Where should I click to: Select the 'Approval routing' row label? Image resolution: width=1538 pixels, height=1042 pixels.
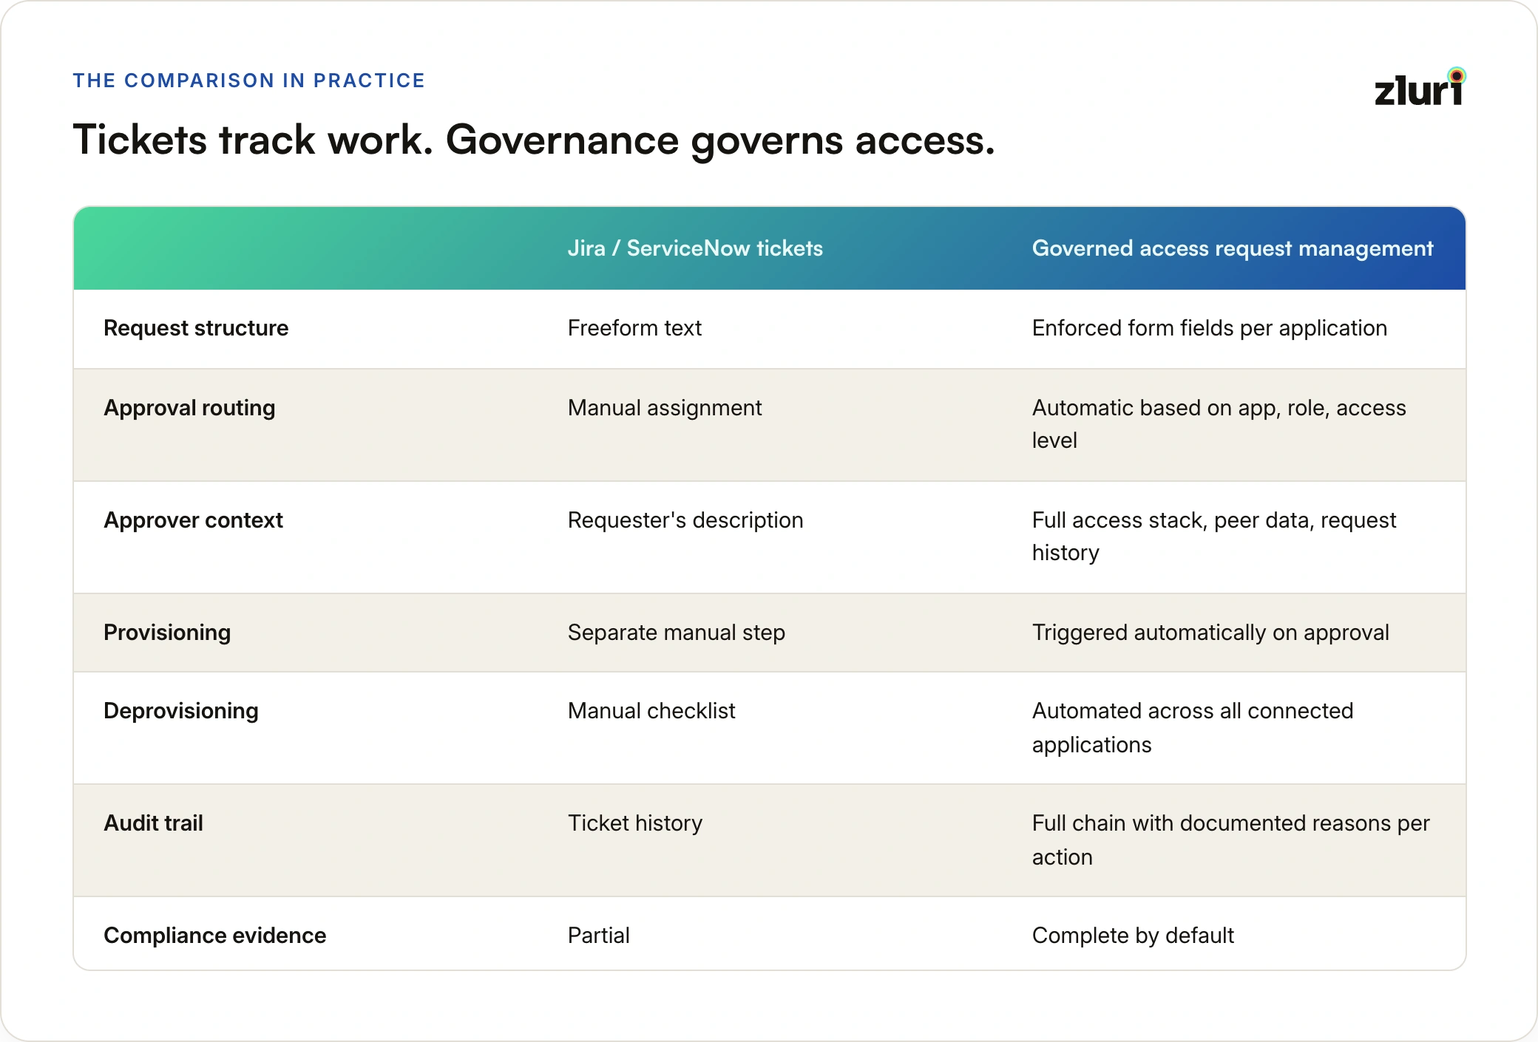click(x=189, y=408)
